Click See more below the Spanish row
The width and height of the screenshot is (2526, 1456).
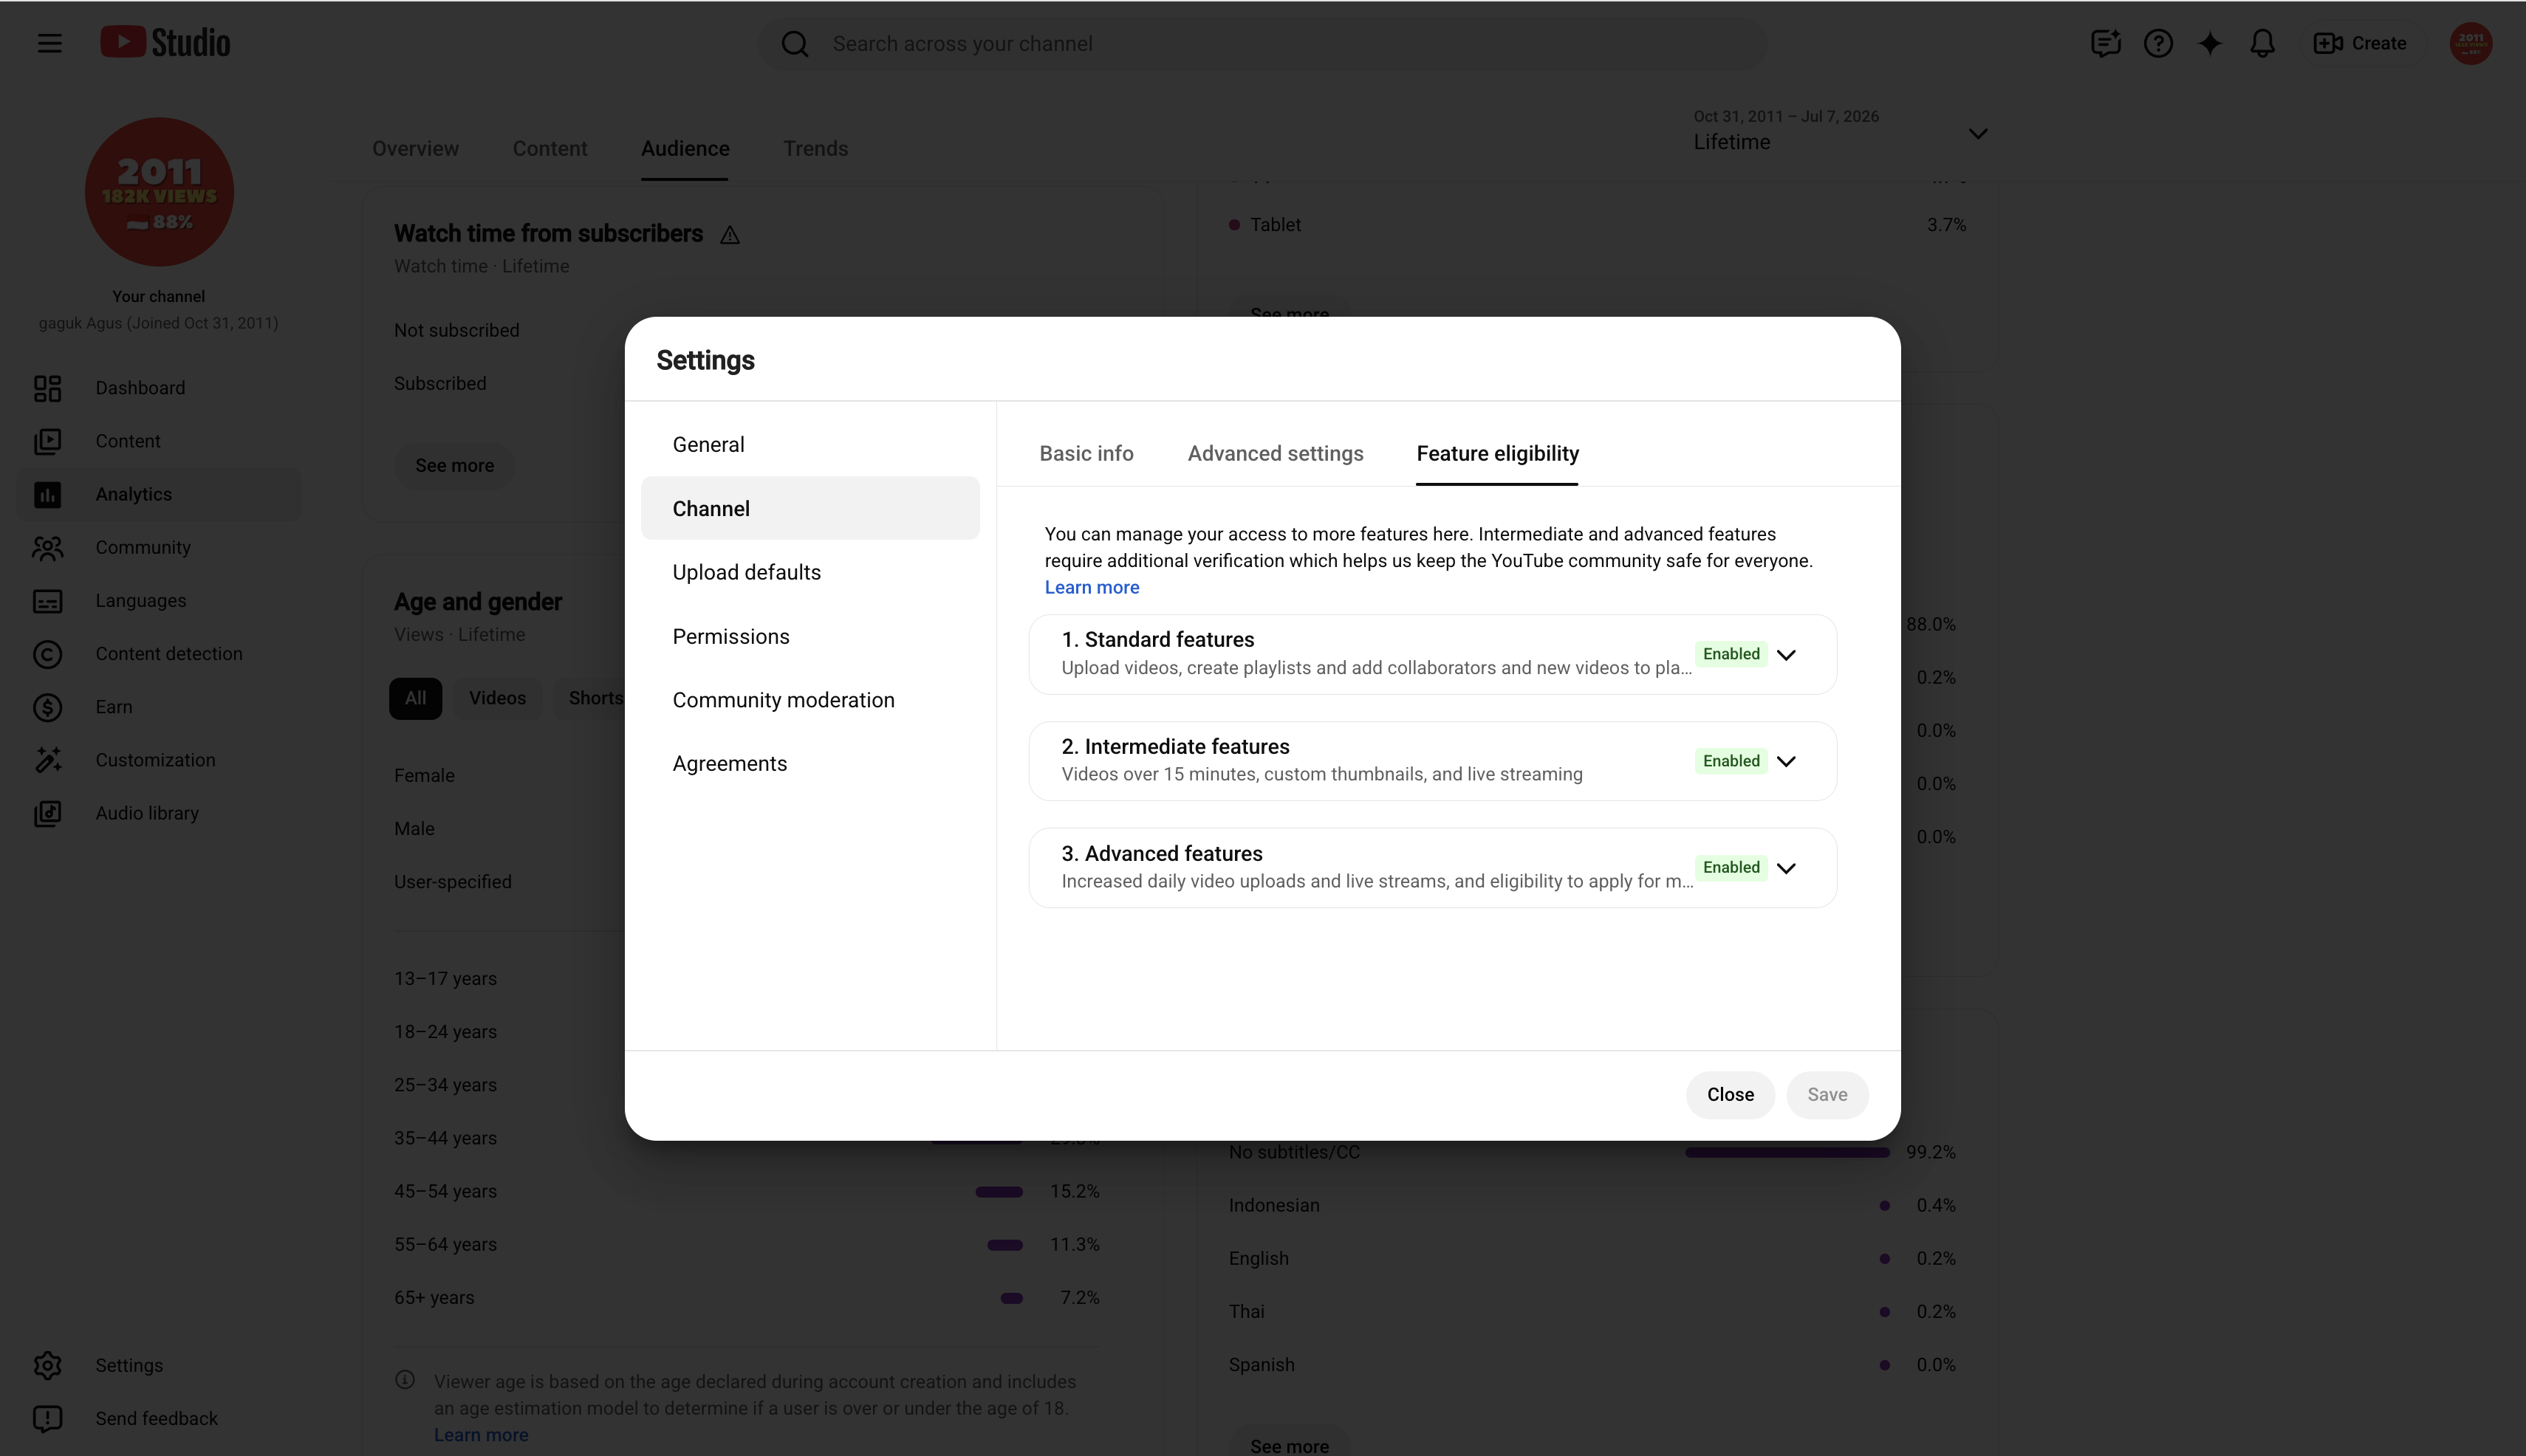(1290, 1444)
